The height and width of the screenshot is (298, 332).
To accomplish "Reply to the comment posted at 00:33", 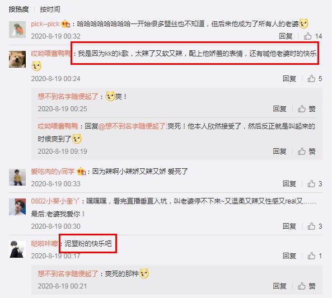I will point(289,184).
